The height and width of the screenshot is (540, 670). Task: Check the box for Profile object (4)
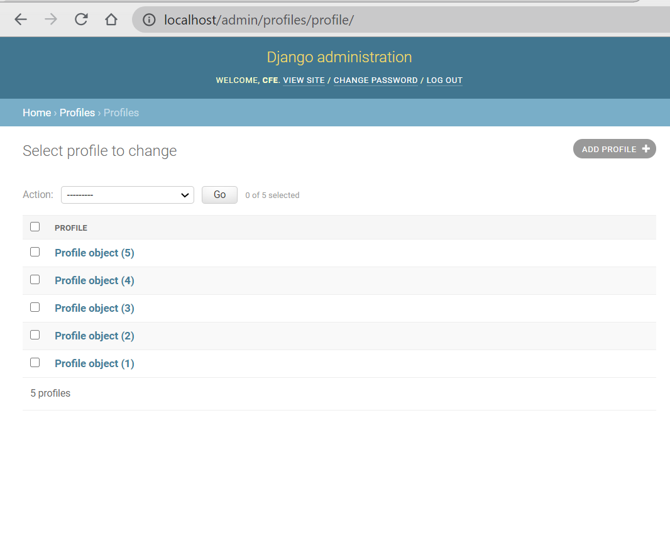click(35, 280)
